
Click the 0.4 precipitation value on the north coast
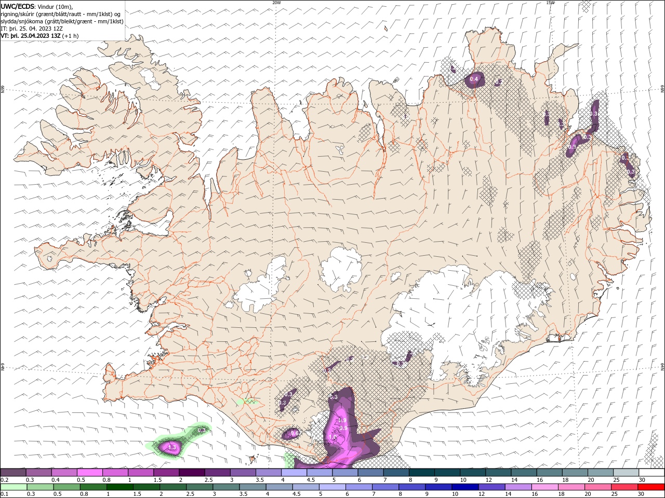pyautogui.click(x=474, y=79)
